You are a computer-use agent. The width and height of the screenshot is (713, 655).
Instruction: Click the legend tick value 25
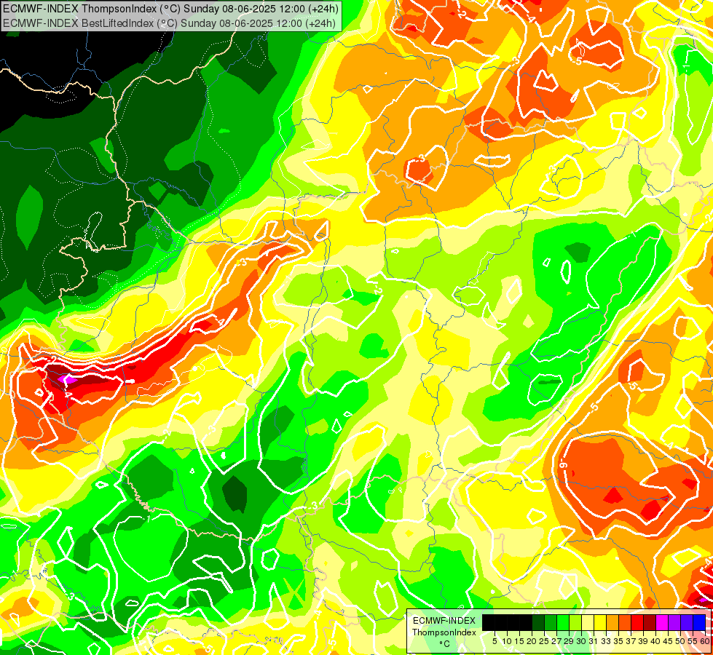pos(544,641)
